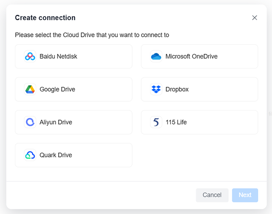Click the 115 Life logo icon

tap(156, 122)
